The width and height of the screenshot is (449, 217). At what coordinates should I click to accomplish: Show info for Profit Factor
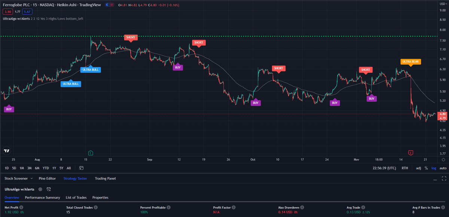click(x=234, y=207)
